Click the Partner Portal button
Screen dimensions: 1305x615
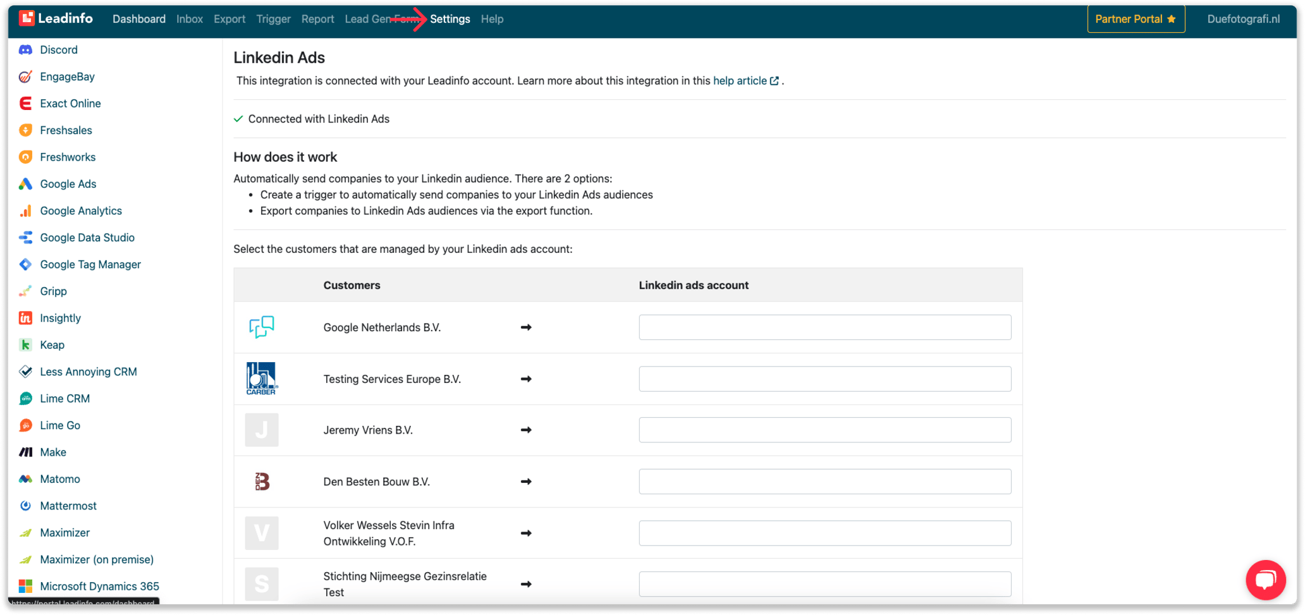point(1135,18)
